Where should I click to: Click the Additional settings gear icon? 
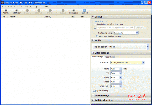click(x=93, y=100)
